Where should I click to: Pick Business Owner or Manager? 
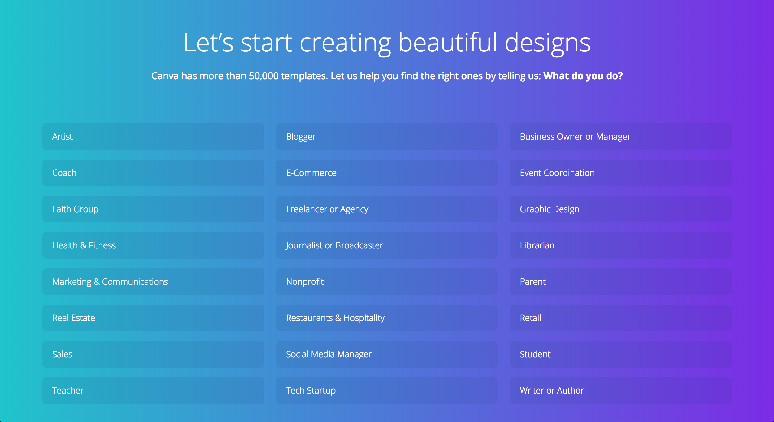pyautogui.click(x=621, y=137)
